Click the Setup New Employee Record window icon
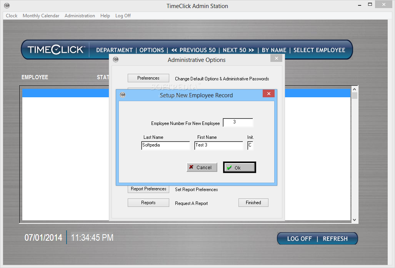Viewport: 395px width, 268px height. tap(122, 95)
